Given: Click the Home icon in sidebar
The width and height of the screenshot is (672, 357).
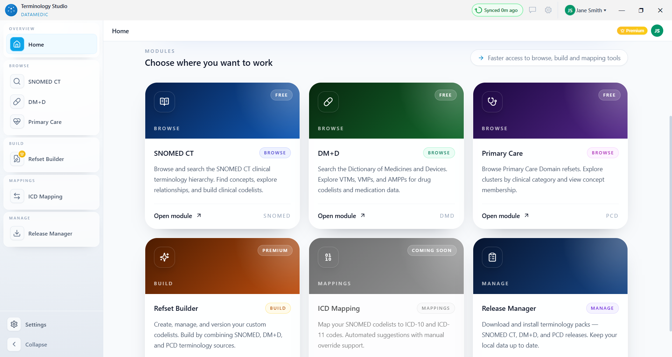Looking at the screenshot, I should click(x=17, y=44).
